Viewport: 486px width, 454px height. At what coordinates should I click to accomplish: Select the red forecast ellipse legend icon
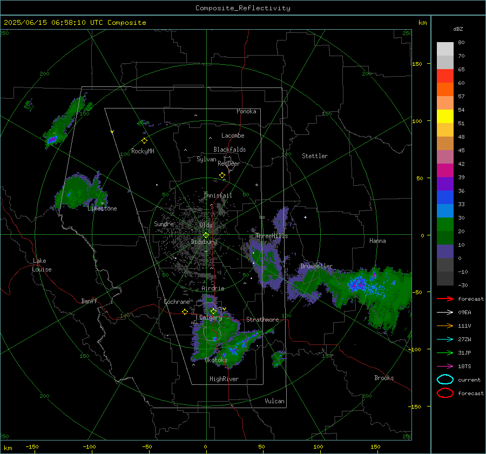click(x=445, y=393)
